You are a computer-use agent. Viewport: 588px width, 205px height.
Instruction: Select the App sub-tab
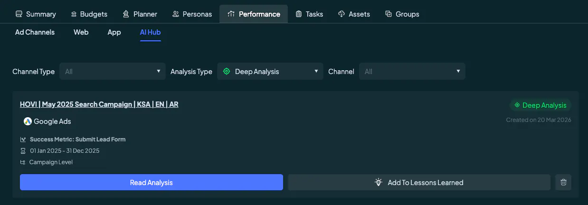click(114, 32)
